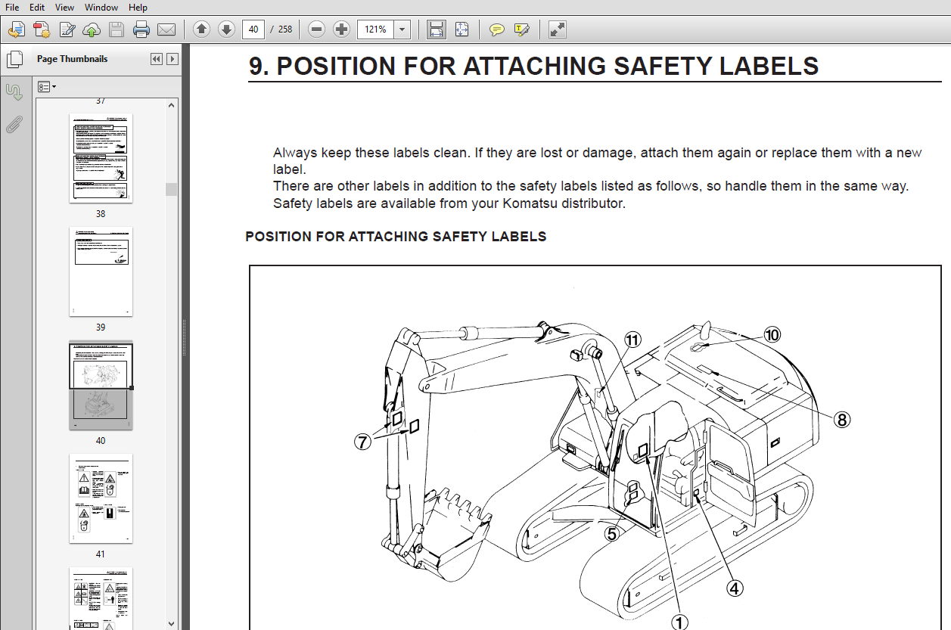Open the Window menu

[x=101, y=7]
